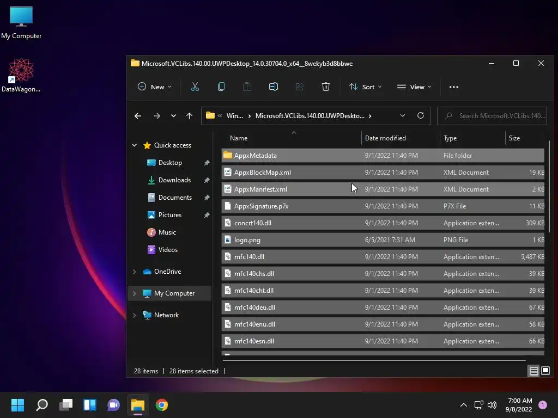
Task: Click File Explorer taskbar icon
Action: click(138, 405)
